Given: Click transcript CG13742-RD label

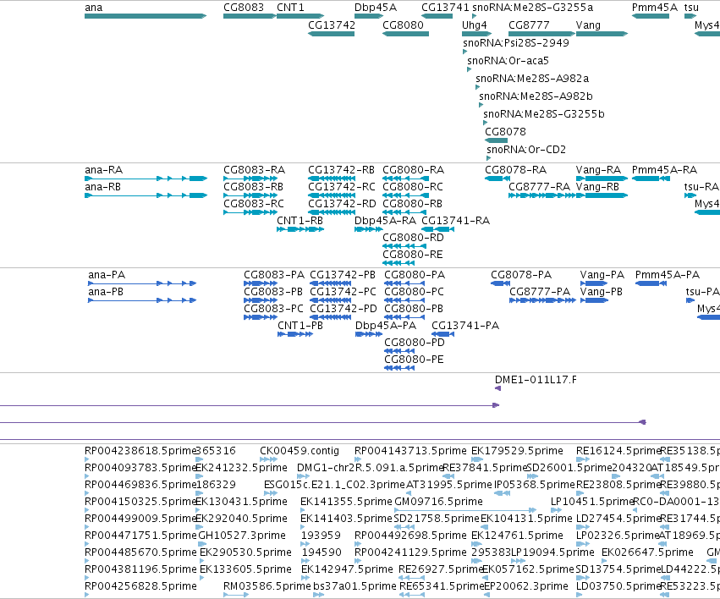Looking at the screenshot, I should coord(342,204).
